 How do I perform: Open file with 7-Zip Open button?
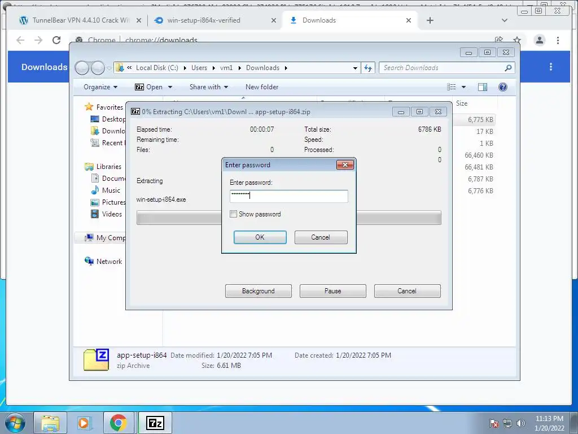149,87
